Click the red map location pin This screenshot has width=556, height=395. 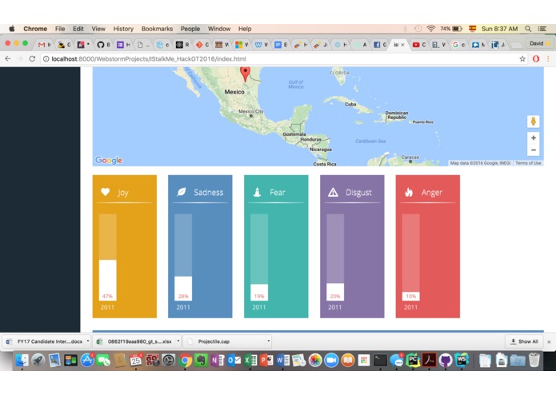[x=245, y=74]
